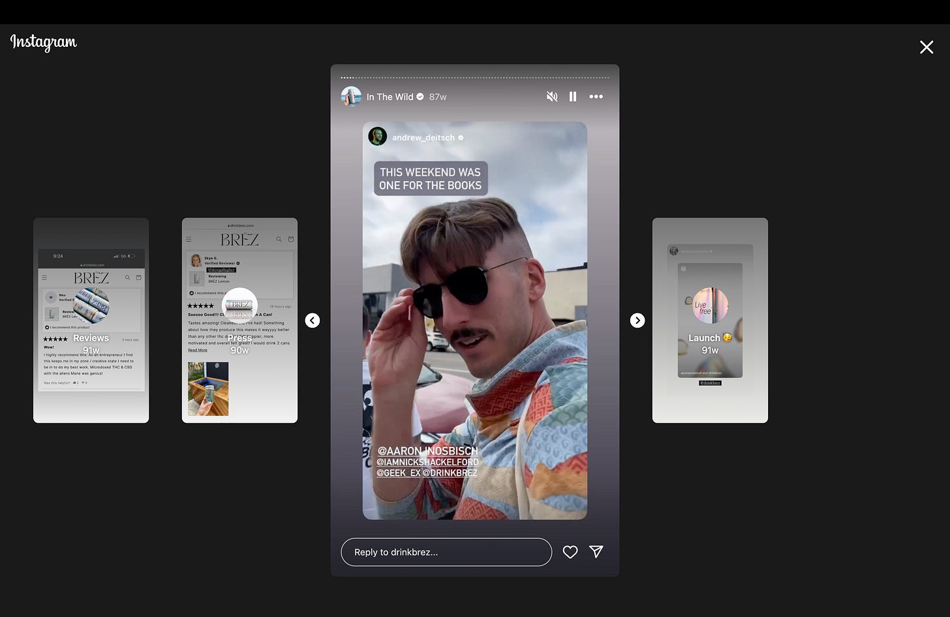
Task: Like the story with heart icon
Action: (570, 552)
